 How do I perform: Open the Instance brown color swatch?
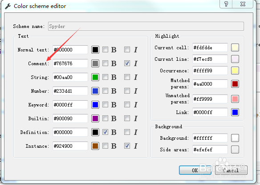pyautogui.click(x=95, y=146)
